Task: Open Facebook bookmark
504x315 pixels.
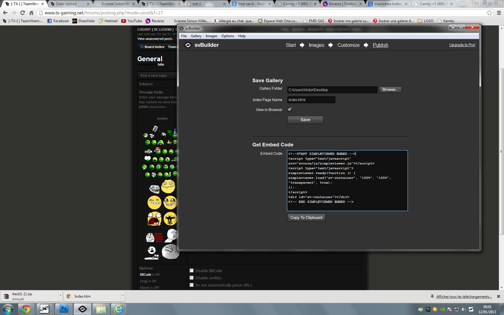Action: click(58, 21)
